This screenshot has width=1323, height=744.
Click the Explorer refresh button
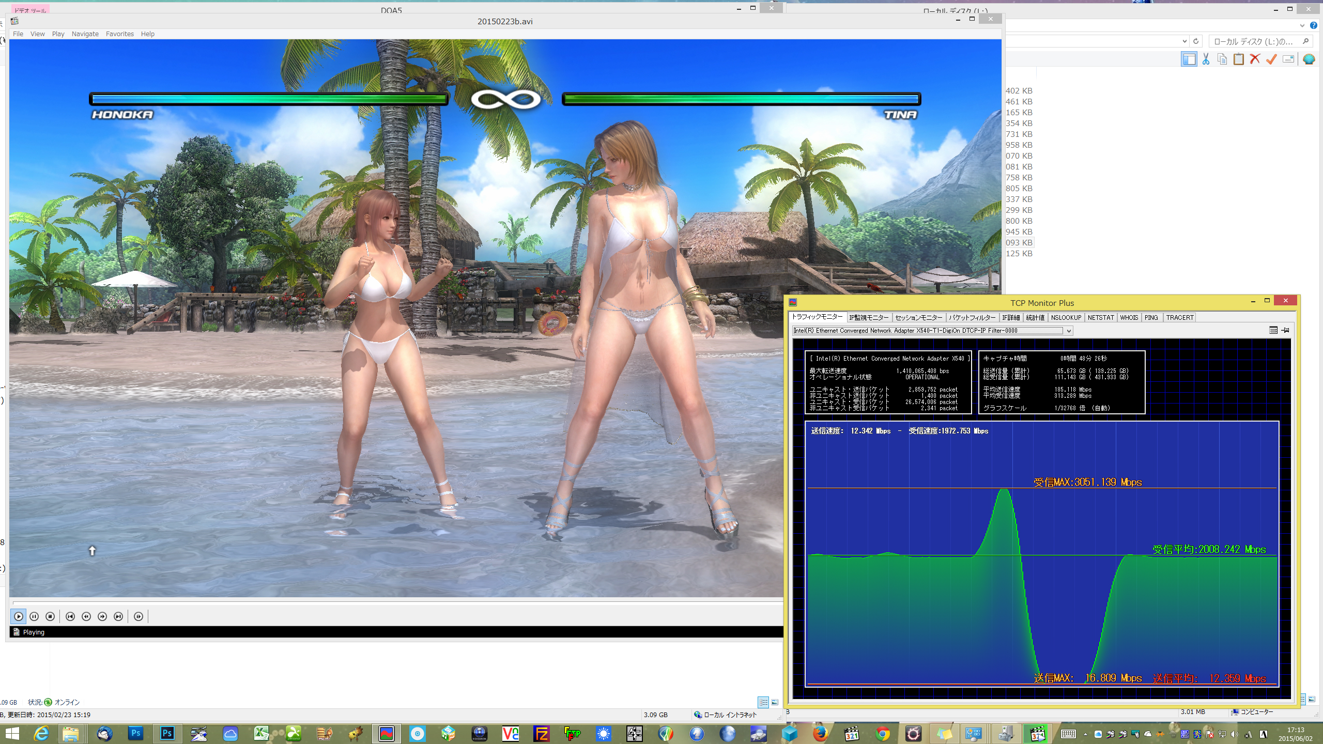1196,41
